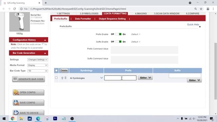Click the 1950g scanner device image
Viewport: 217px width, 122px height.
20,22
